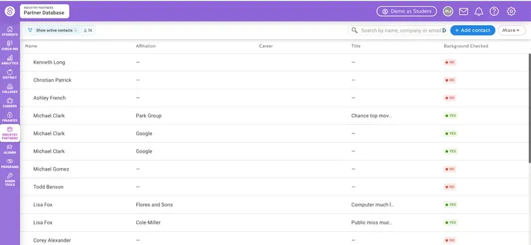Image resolution: width=531 pixels, height=245 pixels.
Task: Open the filter funnel icon
Action: (30, 30)
